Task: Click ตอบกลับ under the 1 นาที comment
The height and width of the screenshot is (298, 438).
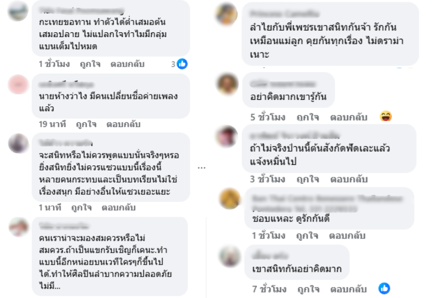Action: (118, 207)
